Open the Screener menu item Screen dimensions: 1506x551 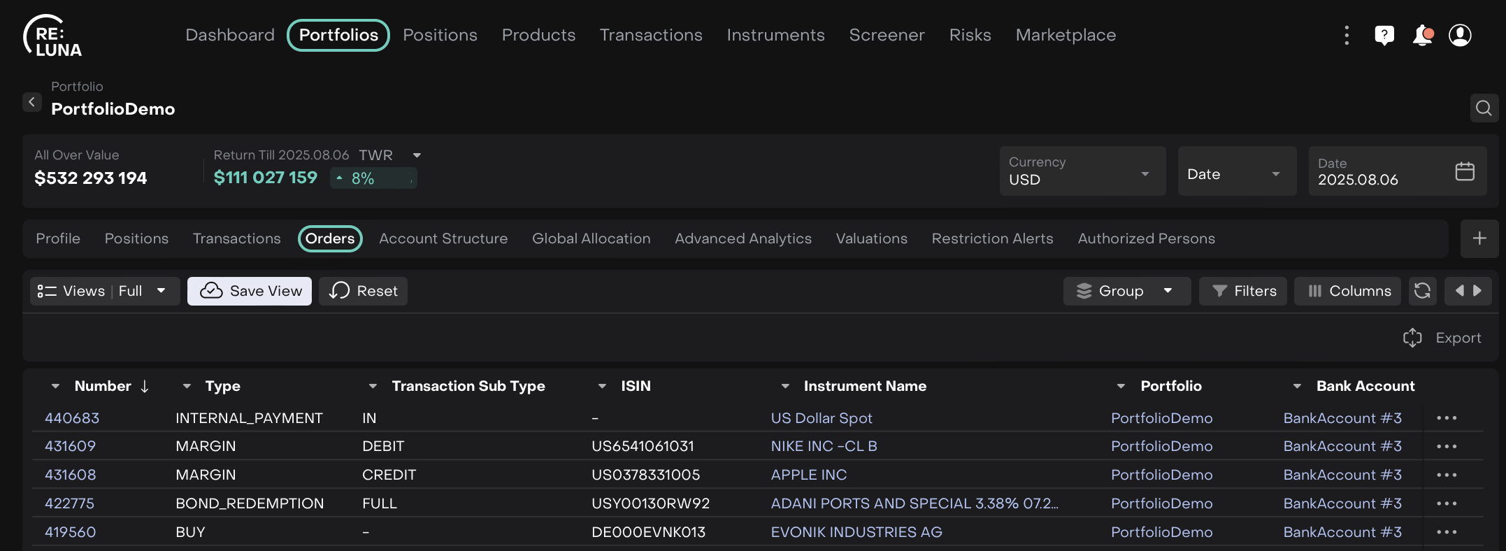coord(886,35)
